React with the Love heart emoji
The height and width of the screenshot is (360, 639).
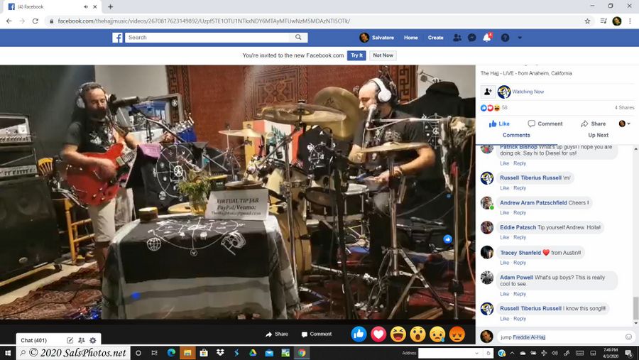coord(378,334)
